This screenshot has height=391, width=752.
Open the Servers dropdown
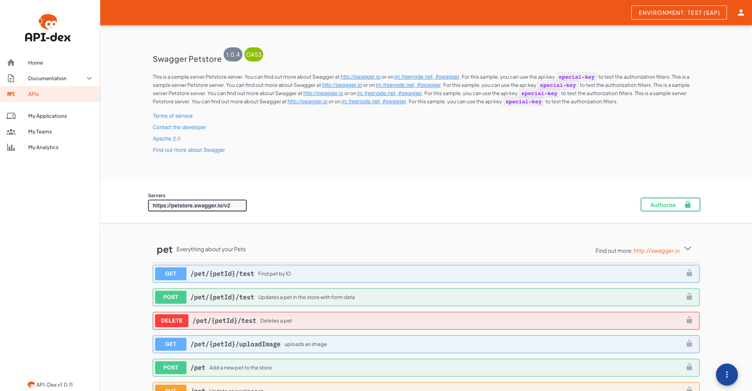[x=197, y=205]
